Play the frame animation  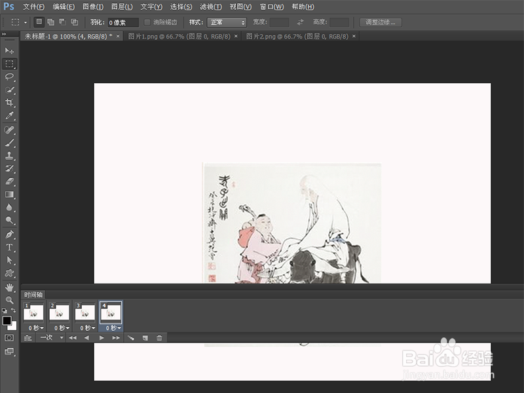coord(102,338)
